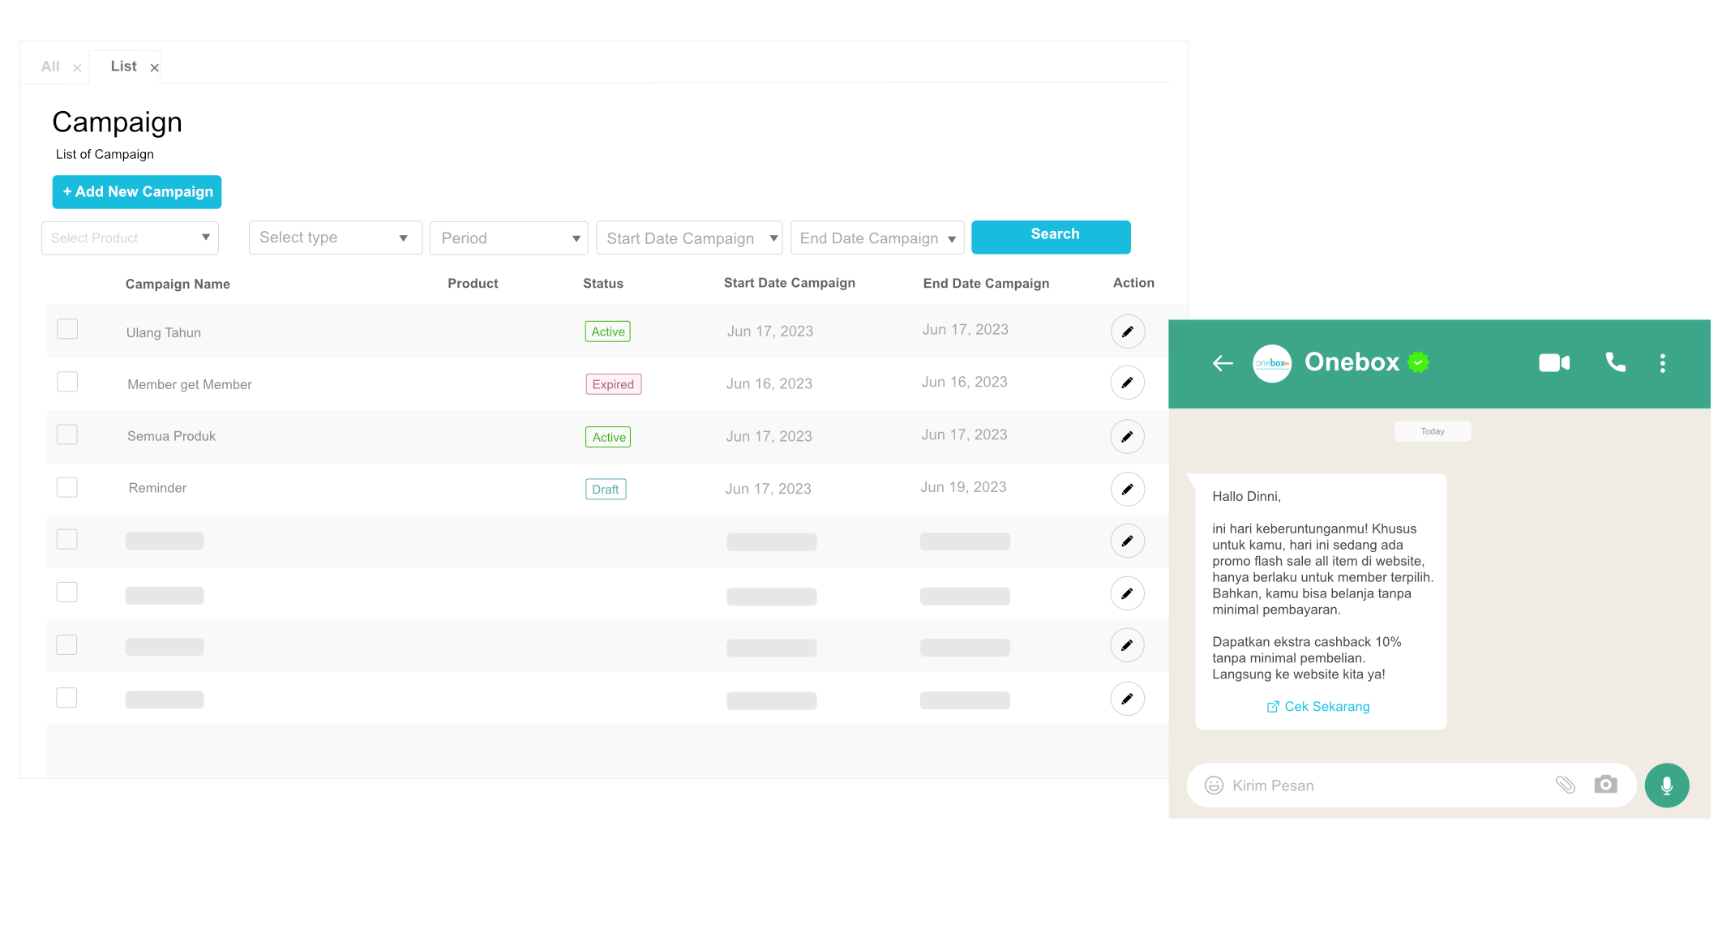Click the edit pencil for the Reminder campaign
This screenshot has width=1718, height=933.
coord(1127,490)
